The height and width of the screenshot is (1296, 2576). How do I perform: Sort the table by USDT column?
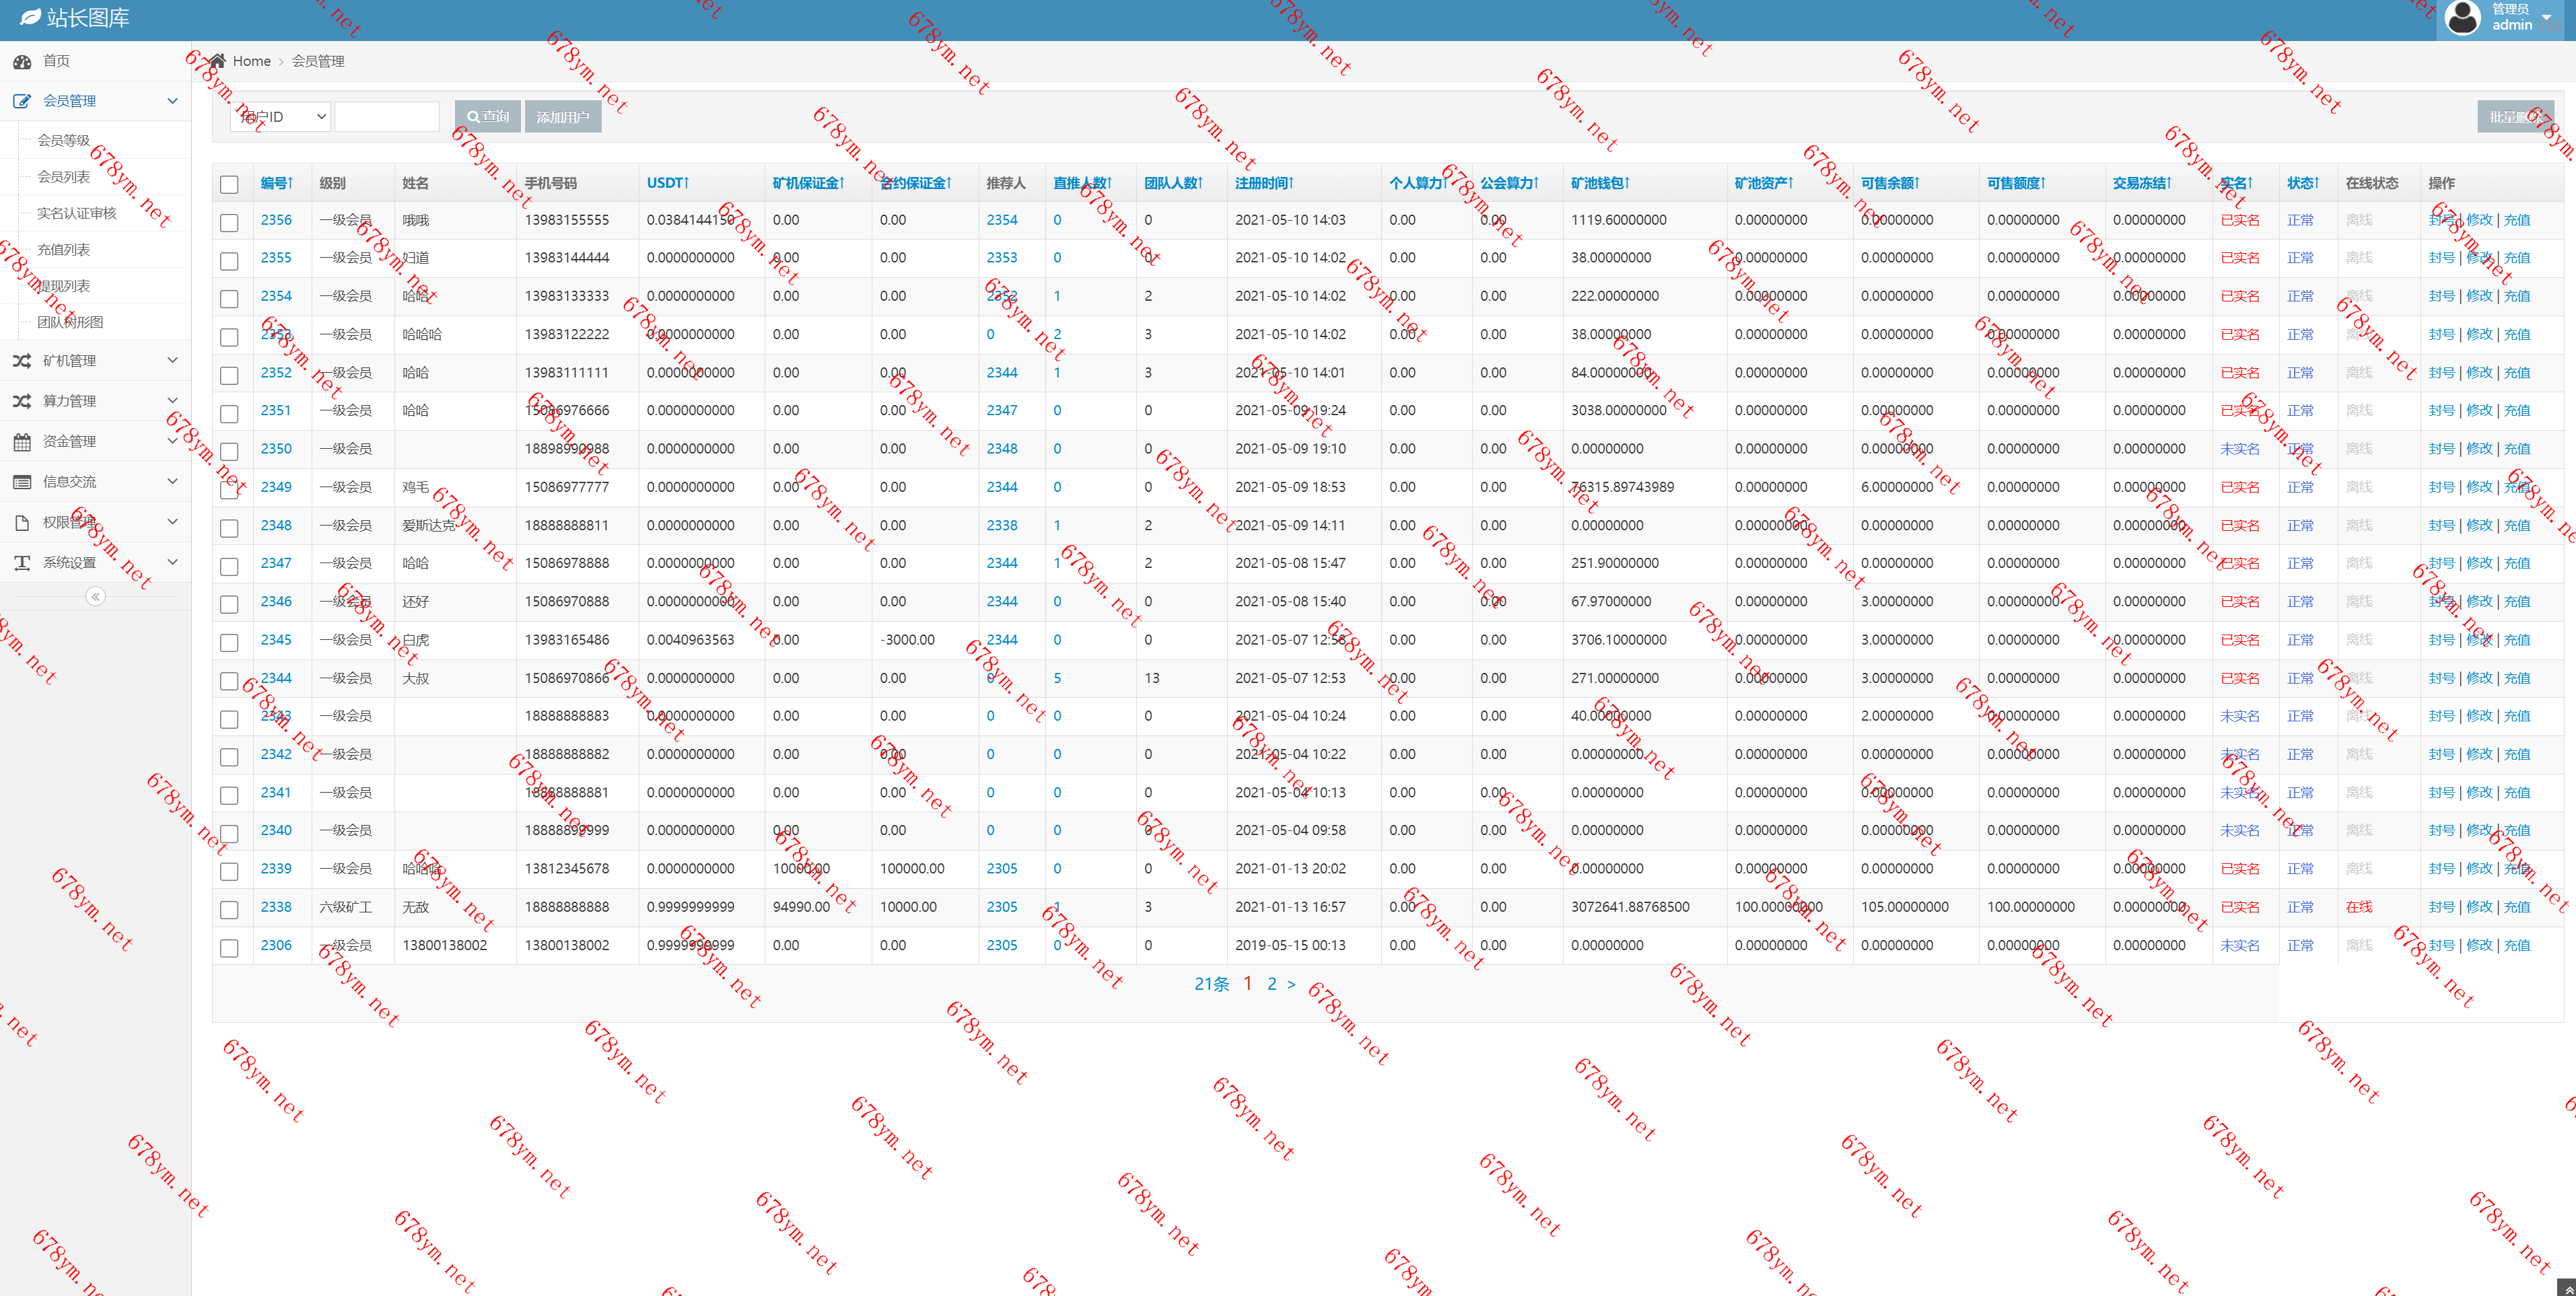point(667,183)
